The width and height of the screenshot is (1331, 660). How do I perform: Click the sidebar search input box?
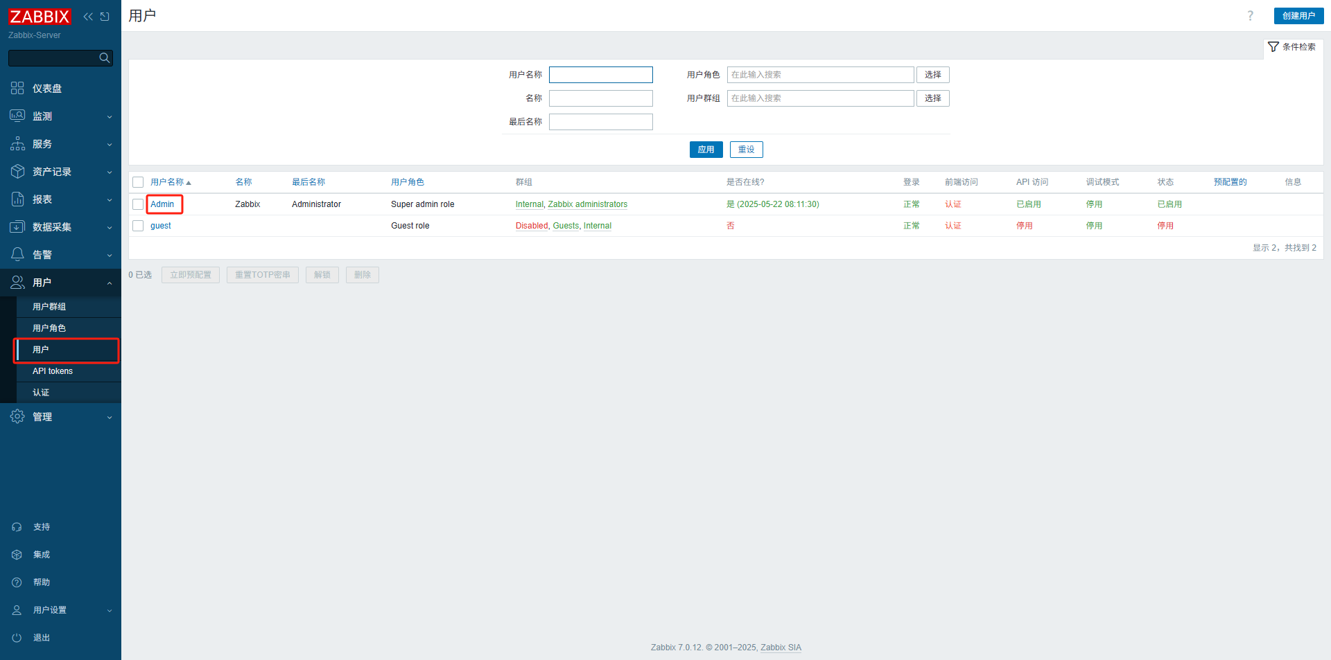coord(60,58)
